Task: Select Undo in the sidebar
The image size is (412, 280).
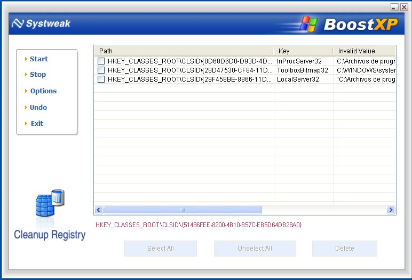Action: click(x=38, y=107)
